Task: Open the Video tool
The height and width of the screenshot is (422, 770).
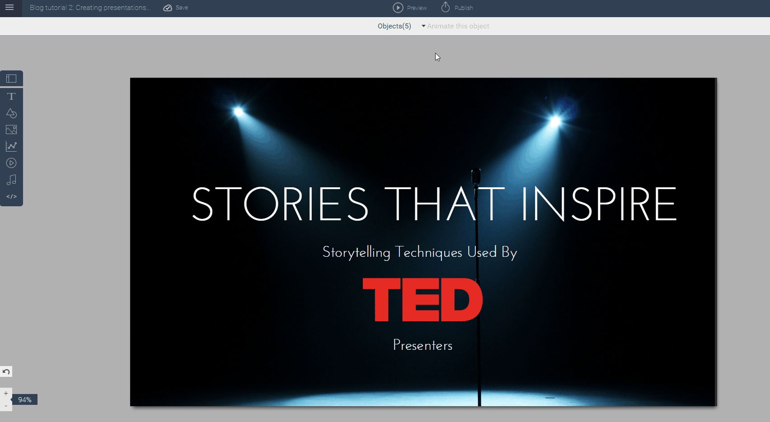Action: click(x=11, y=163)
